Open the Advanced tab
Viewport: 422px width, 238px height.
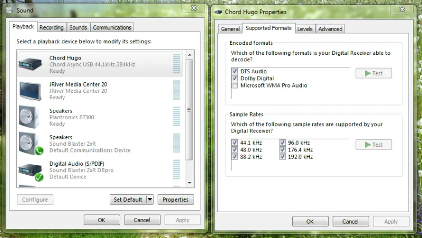[330, 29]
